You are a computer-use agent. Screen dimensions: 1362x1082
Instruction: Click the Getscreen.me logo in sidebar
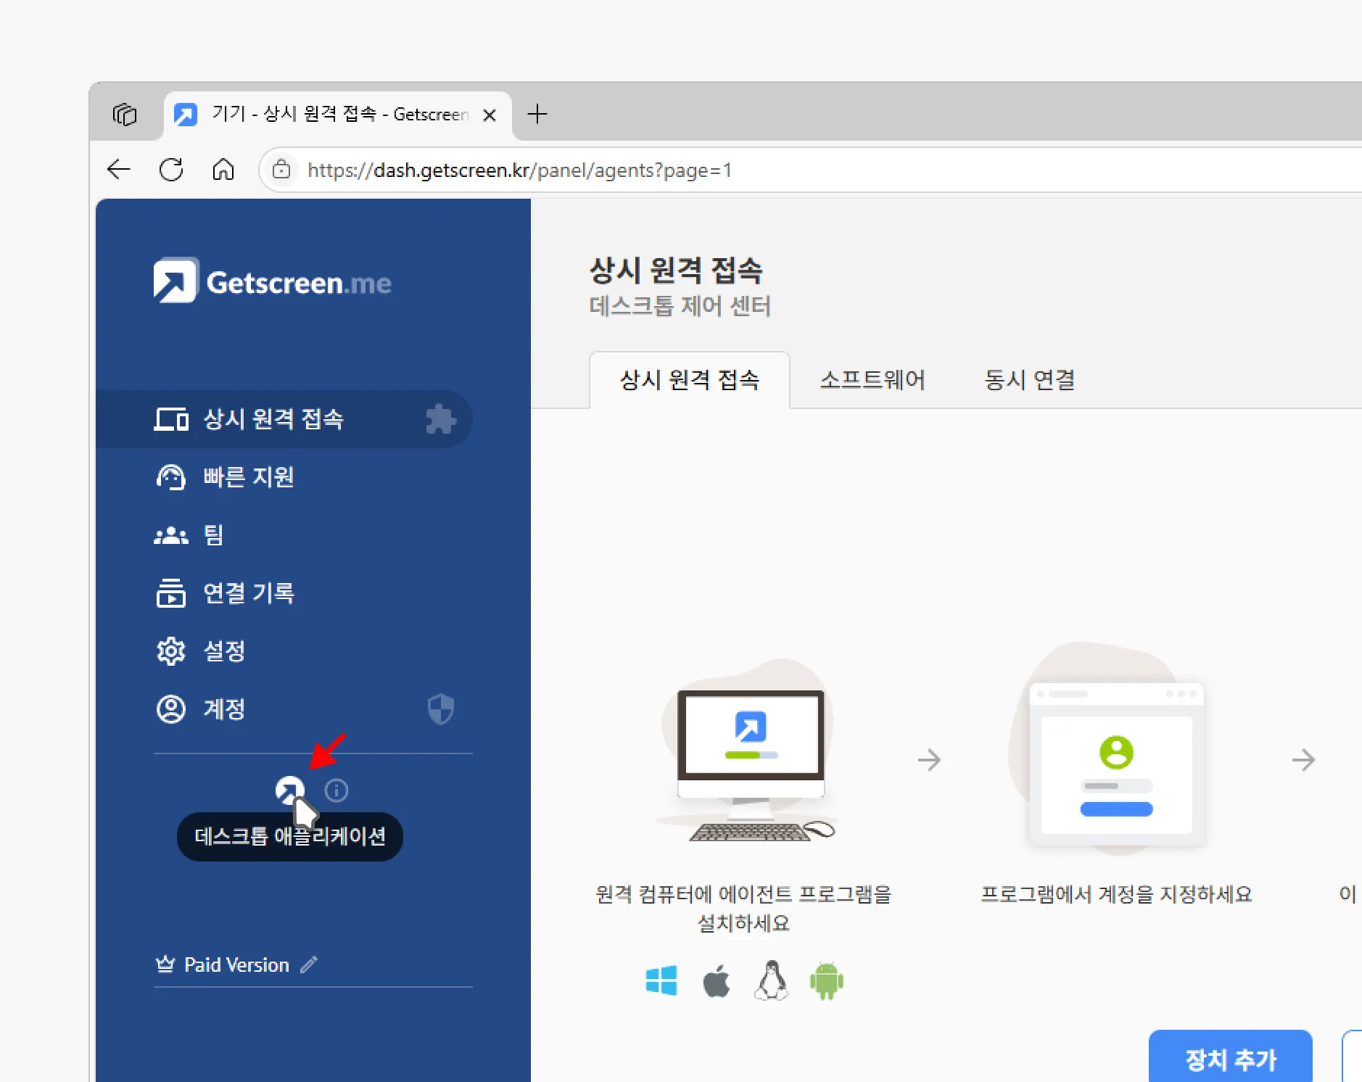coord(272,281)
